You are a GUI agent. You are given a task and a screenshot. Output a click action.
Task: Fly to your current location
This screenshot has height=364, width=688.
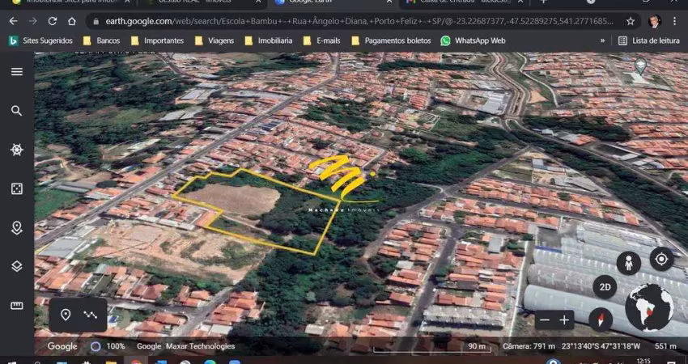(661, 259)
